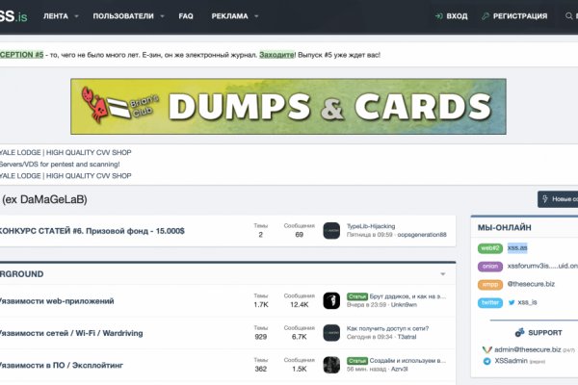The height and width of the screenshot is (385, 578).
Task: Click the magnifier search icon in header
Action: 568,16
